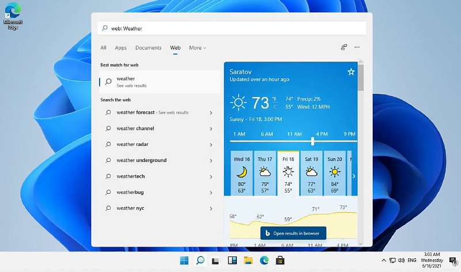Open Microsoft Edge desktop shortcut
The width and height of the screenshot is (461, 272).
[x=12, y=16]
